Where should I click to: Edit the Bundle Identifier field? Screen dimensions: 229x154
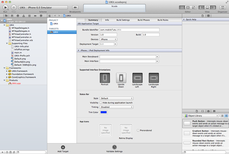coord(129,30)
